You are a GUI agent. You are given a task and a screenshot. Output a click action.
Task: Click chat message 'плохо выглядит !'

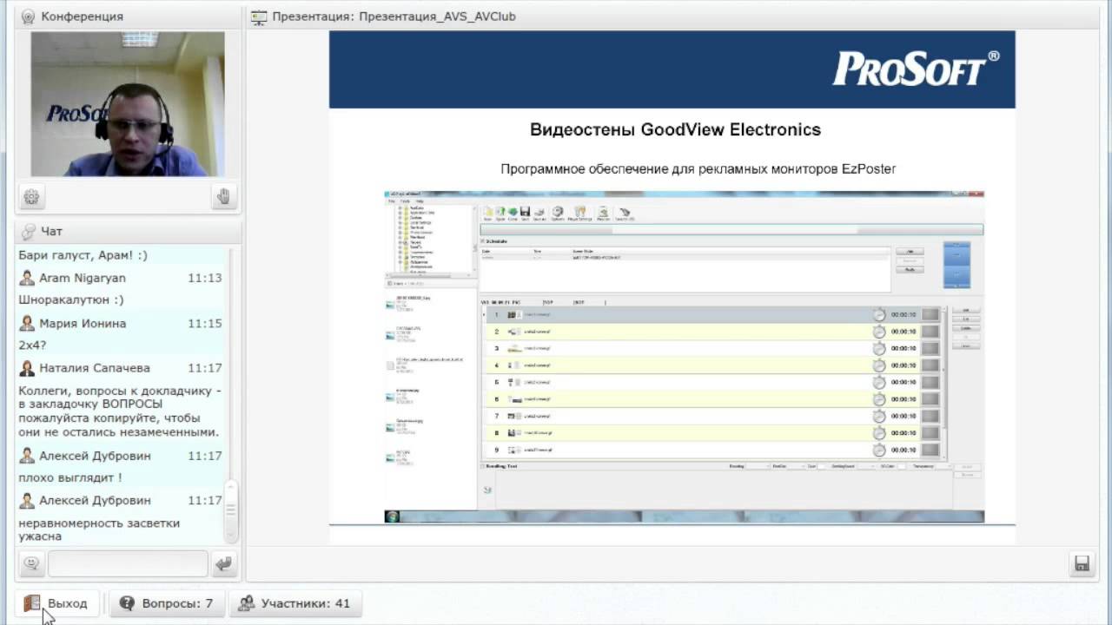tap(70, 477)
